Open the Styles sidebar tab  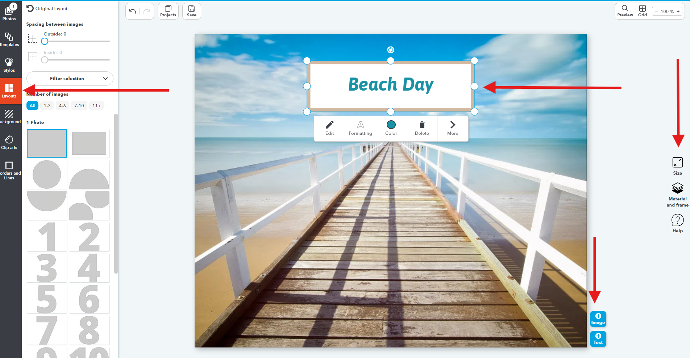pyautogui.click(x=9, y=65)
